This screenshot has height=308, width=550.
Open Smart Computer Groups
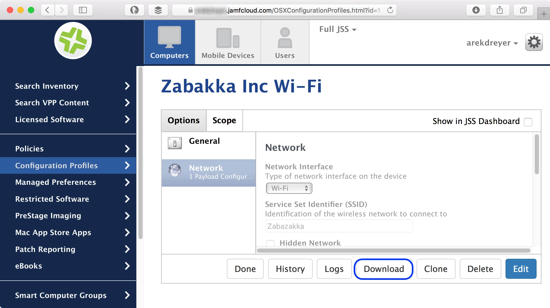coord(68,295)
